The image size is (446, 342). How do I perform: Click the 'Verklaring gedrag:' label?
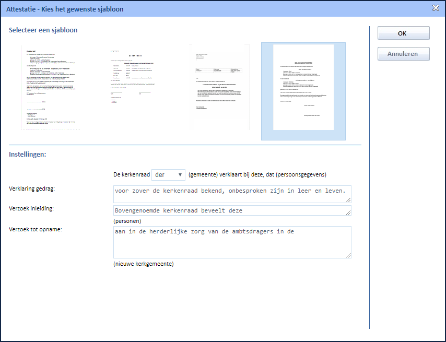(x=32, y=189)
